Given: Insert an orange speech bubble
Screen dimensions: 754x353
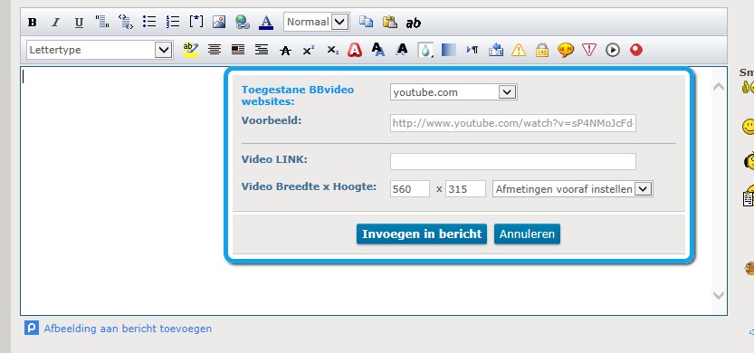Looking at the screenshot, I should click(566, 50).
